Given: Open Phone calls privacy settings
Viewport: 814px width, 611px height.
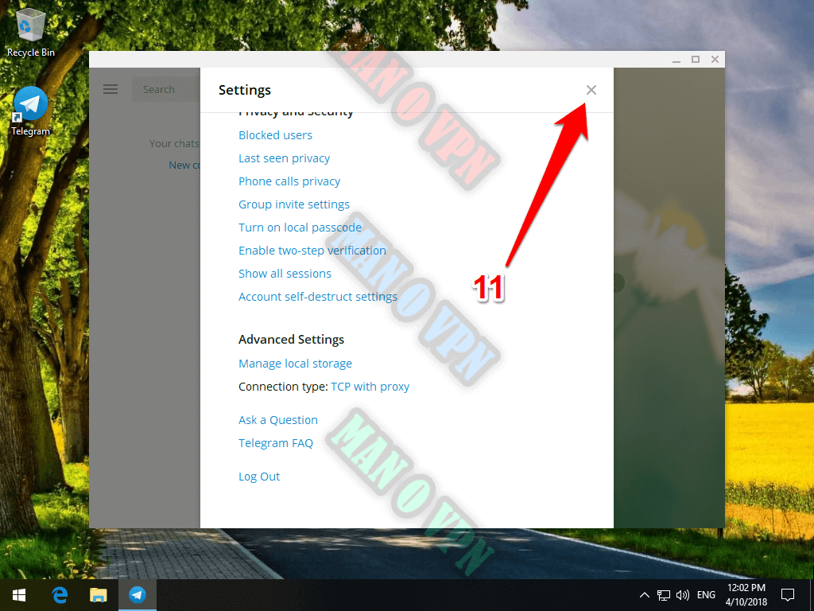Looking at the screenshot, I should (x=289, y=181).
